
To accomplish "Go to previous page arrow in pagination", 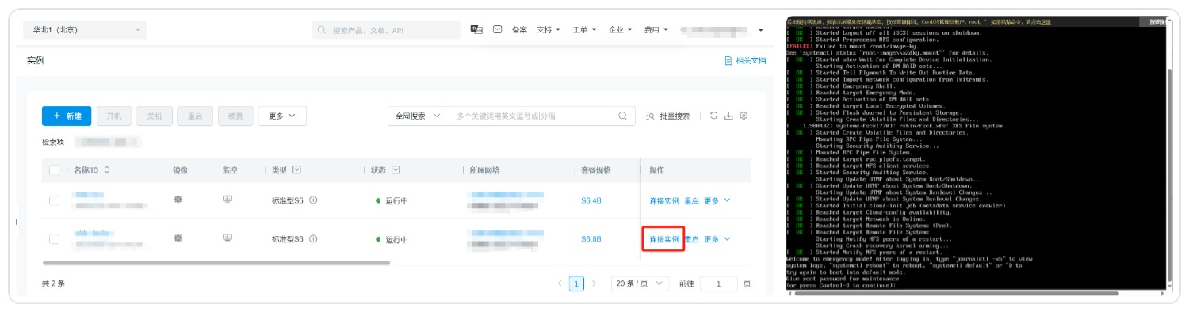I will pyautogui.click(x=560, y=283).
